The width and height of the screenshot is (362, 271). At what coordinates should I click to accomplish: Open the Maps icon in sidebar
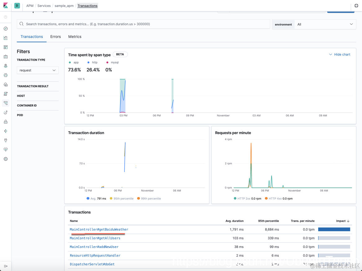tap(6, 66)
